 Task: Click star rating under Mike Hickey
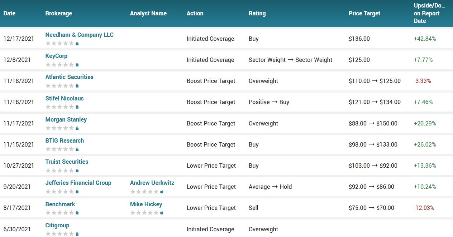(x=144, y=213)
